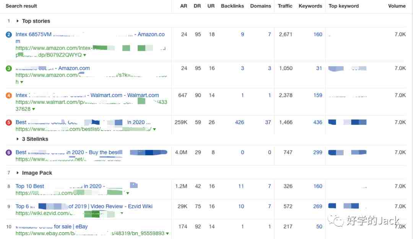Click the green rank 3 badge
413x239 pixels.
click(9, 69)
